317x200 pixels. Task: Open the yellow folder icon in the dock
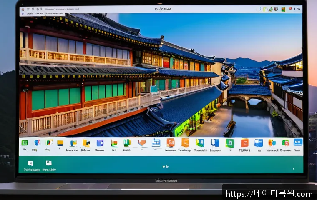click(x=86, y=143)
